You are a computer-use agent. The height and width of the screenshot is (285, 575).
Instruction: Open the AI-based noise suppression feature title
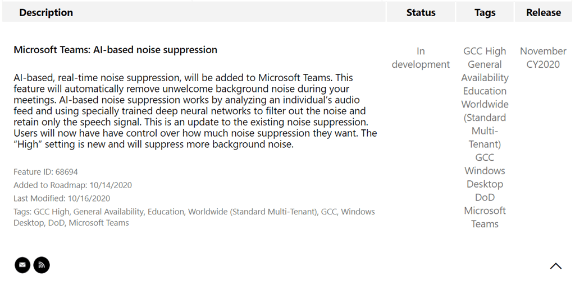(115, 50)
